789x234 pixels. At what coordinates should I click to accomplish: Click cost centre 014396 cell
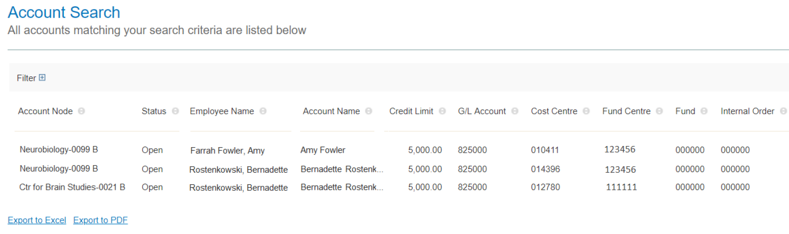point(545,169)
